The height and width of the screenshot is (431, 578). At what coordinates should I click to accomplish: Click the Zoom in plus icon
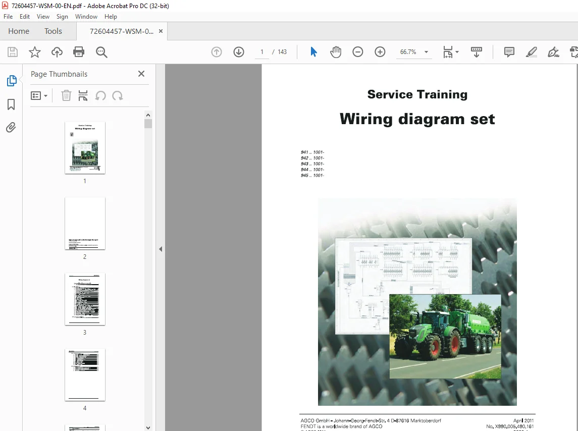[x=380, y=52]
